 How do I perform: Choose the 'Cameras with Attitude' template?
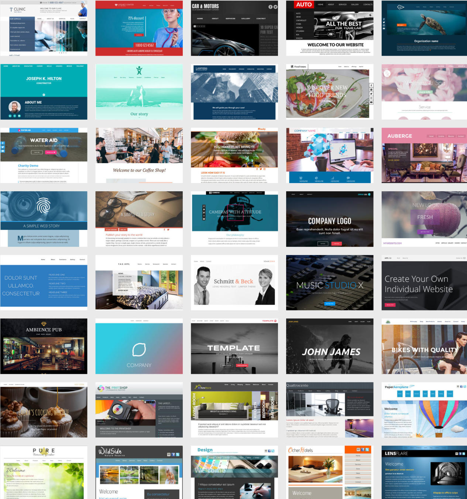[x=234, y=219]
